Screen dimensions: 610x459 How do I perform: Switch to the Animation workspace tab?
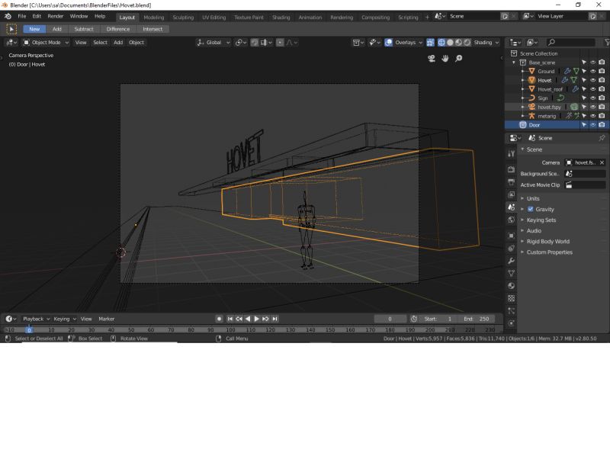[313, 16]
